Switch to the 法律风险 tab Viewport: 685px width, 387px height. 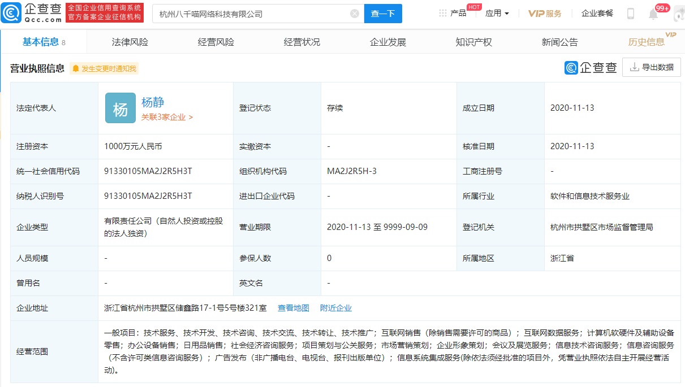coord(130,42)
